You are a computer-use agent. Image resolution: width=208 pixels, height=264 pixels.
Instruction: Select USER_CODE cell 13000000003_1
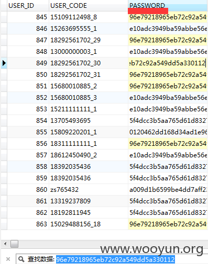click(x=89, y=52)
